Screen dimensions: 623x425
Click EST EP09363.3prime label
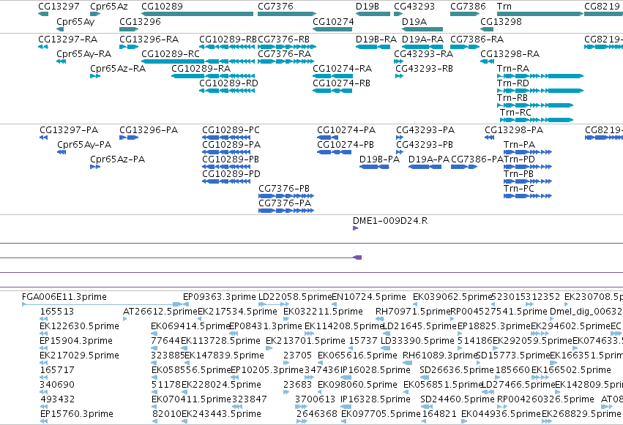tap(220, 297)
